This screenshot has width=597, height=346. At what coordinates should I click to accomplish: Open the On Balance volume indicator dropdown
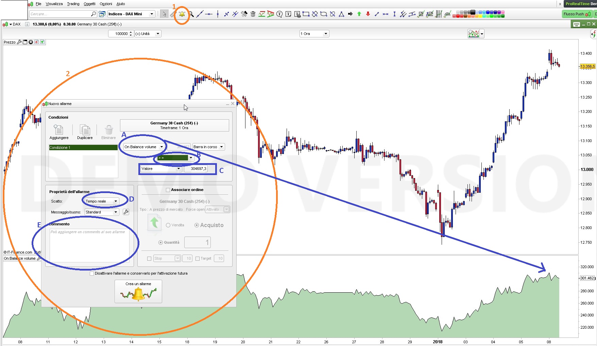(143, 147)
